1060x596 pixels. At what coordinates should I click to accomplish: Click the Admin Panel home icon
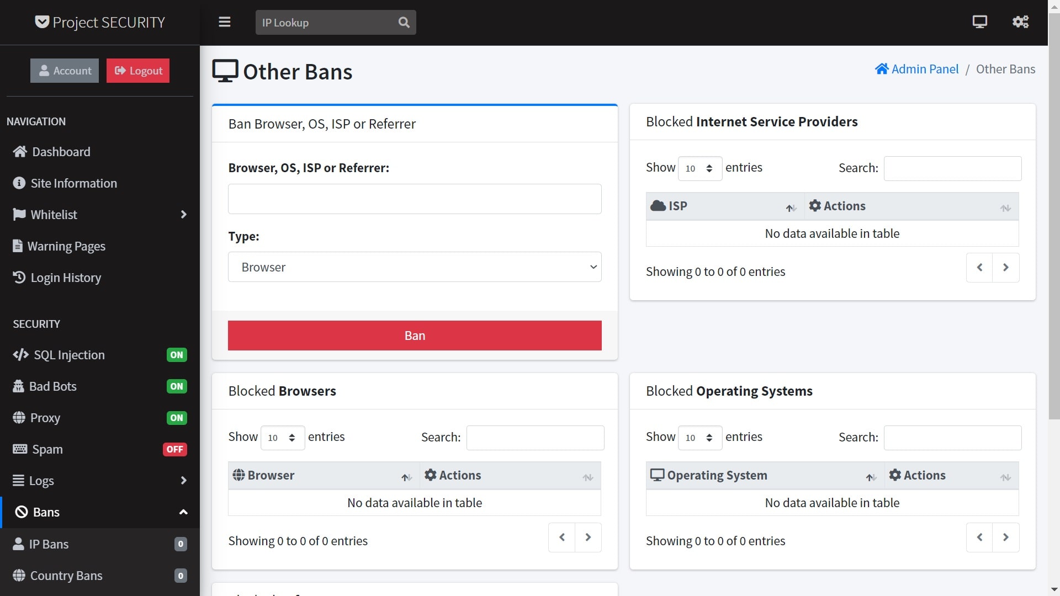click(882, 68)
